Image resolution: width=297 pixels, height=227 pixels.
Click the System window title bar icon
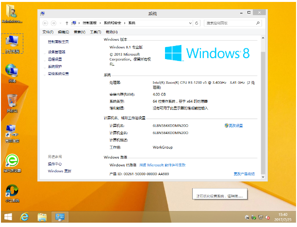coord(42,14)
